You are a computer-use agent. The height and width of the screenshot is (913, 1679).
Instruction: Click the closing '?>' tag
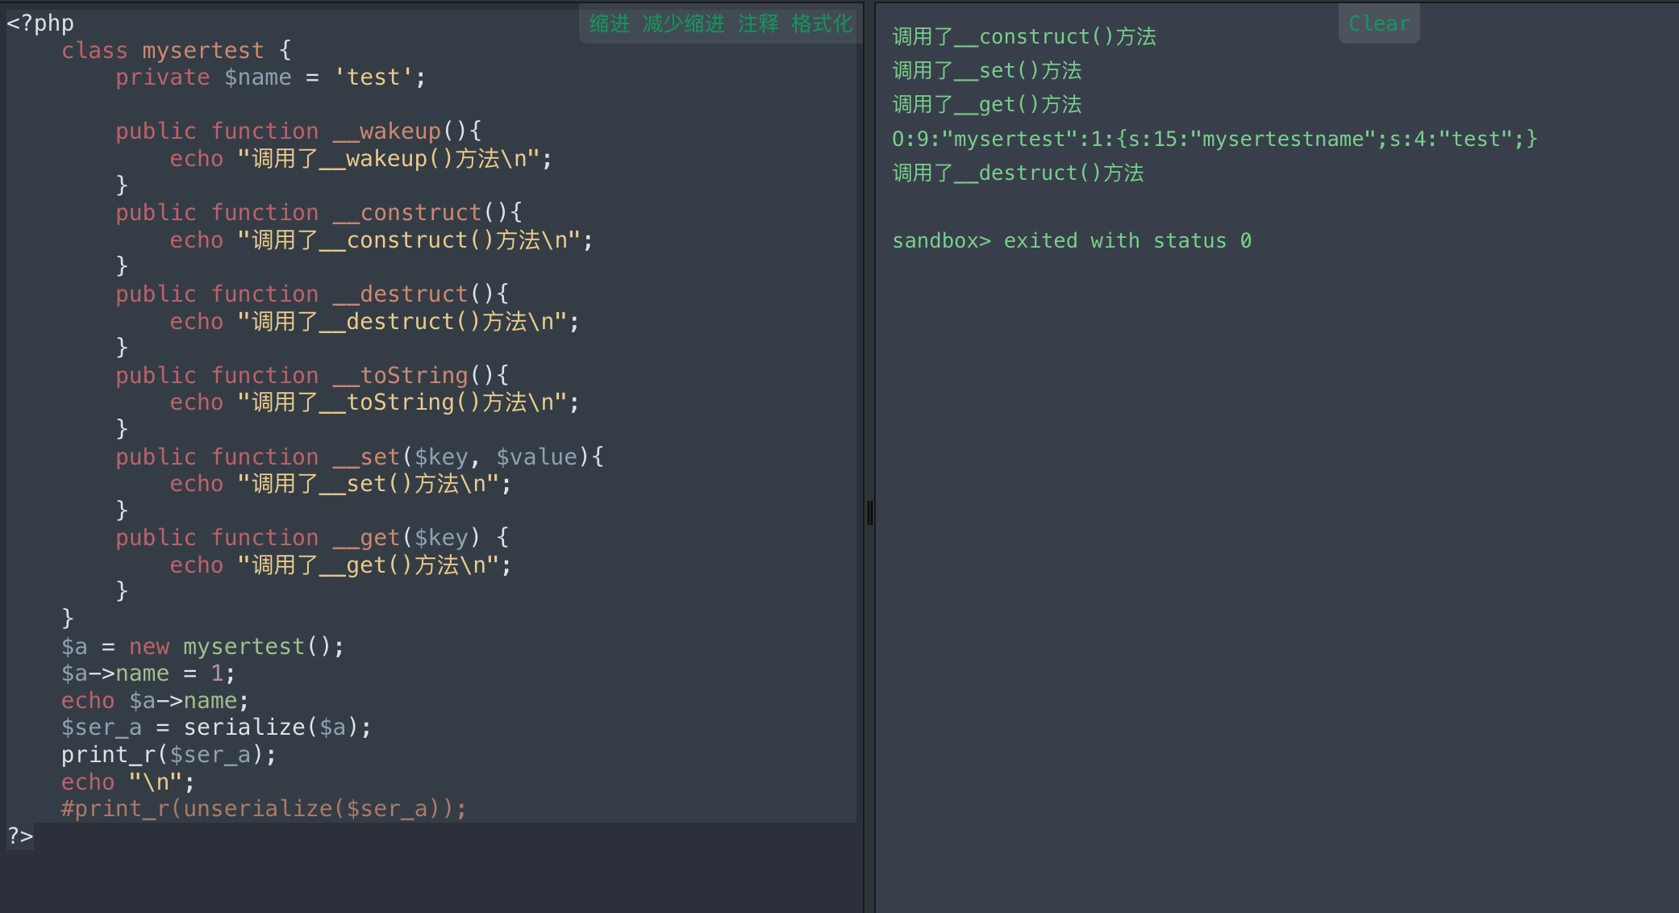[x=21, y=836]
